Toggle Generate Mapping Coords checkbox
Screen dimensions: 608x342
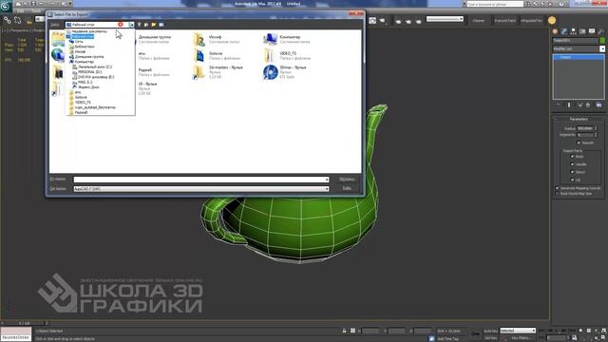pos(558,188)
